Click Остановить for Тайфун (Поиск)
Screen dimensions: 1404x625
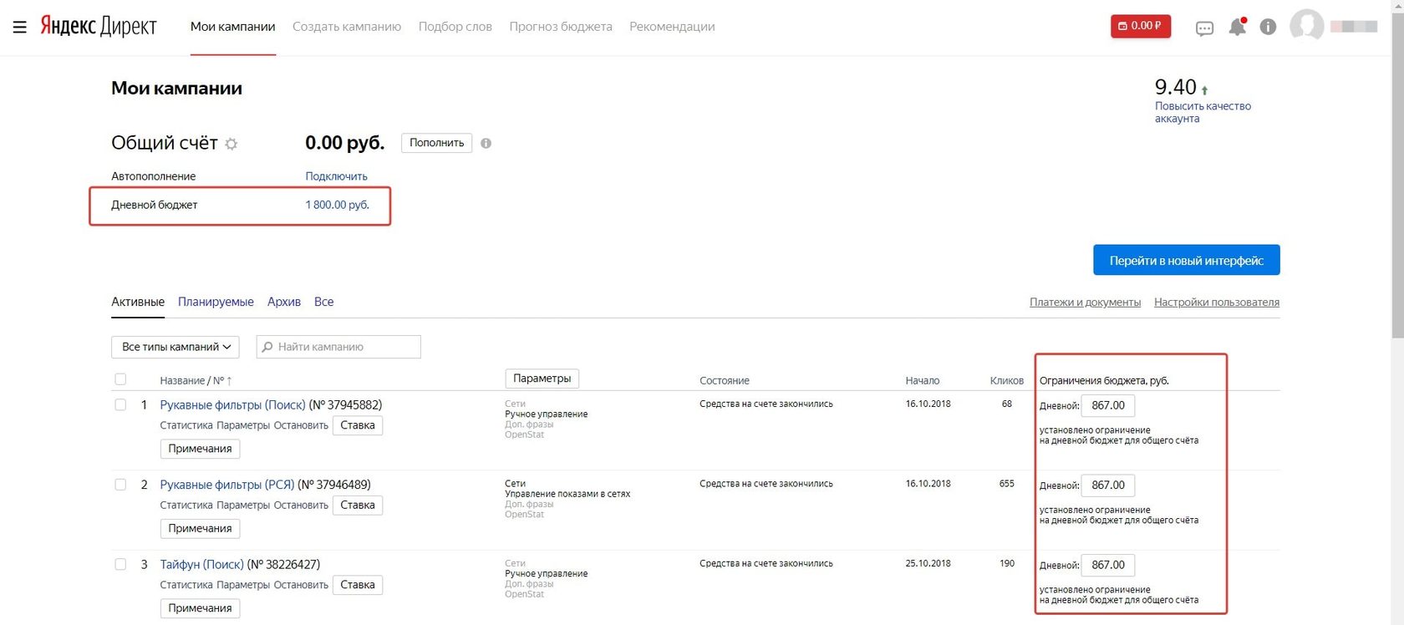(x=301, y=585)
